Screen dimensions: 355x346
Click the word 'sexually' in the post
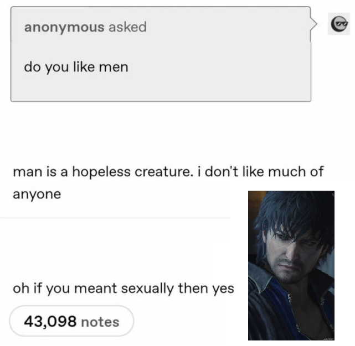[147, 289]
